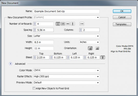Click the OK button

pyautogui.click(x=122, y=11)
